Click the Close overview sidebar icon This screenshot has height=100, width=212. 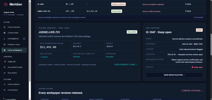(x=4, y=27)
